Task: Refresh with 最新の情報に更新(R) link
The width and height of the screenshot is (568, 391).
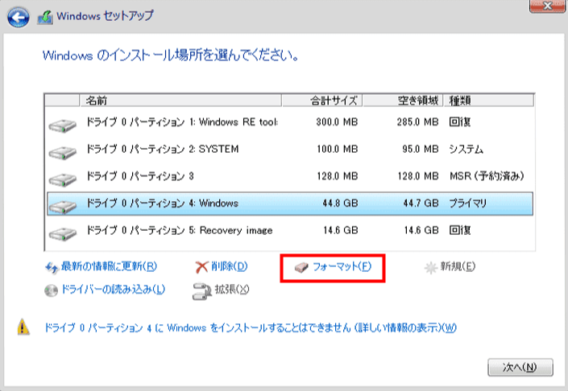Action: coord(109,266)
